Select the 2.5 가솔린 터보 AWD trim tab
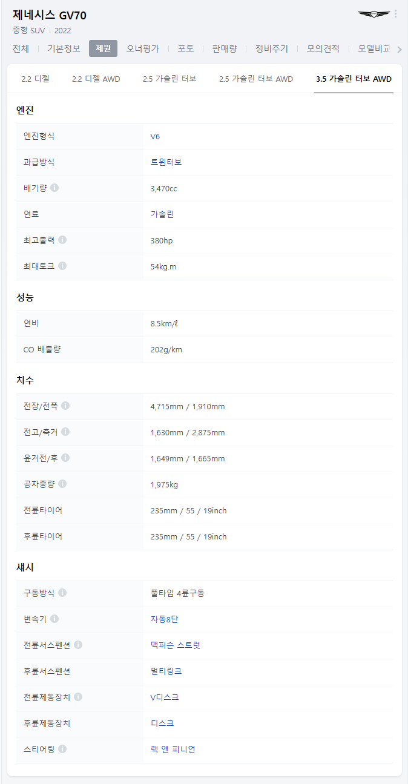The image size is (408, 784). (x=256, y=79)
